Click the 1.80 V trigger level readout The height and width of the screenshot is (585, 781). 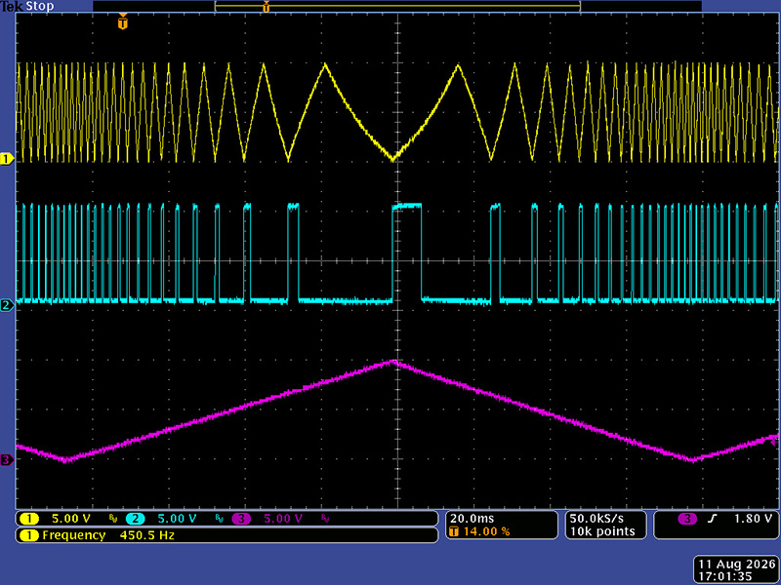pyautogui.click(x=753, y=519)
